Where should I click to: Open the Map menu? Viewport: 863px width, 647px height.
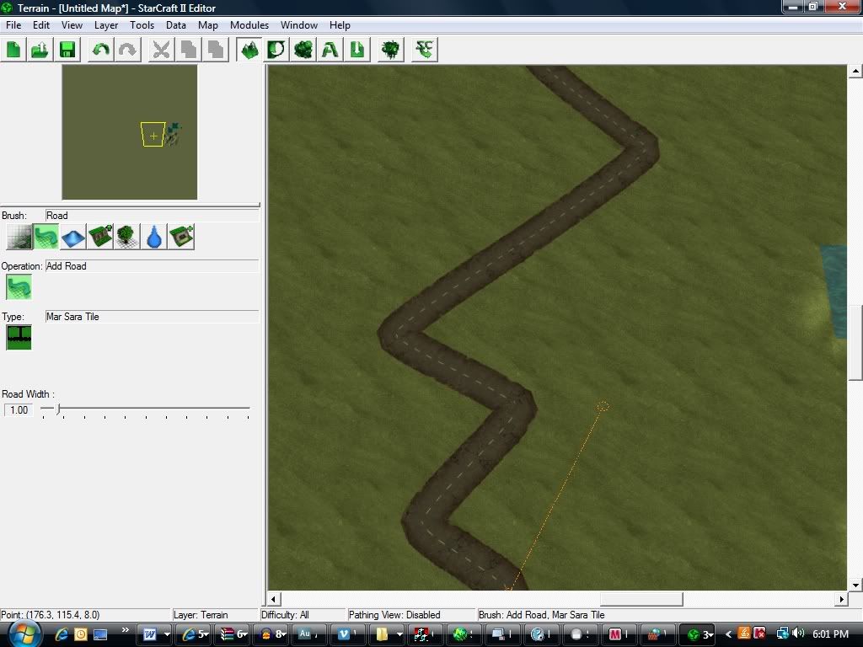click(208, 25)
